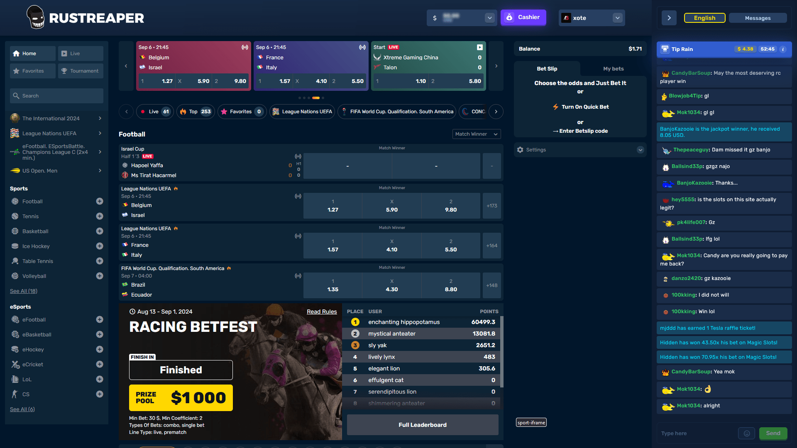Expand the English language selector
The width and height of the screenshot is (797, 448).
(704, 17)
